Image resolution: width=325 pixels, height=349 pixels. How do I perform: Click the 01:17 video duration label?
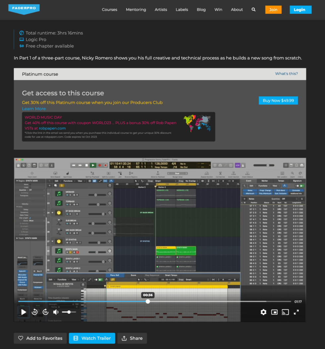point(298,302)
